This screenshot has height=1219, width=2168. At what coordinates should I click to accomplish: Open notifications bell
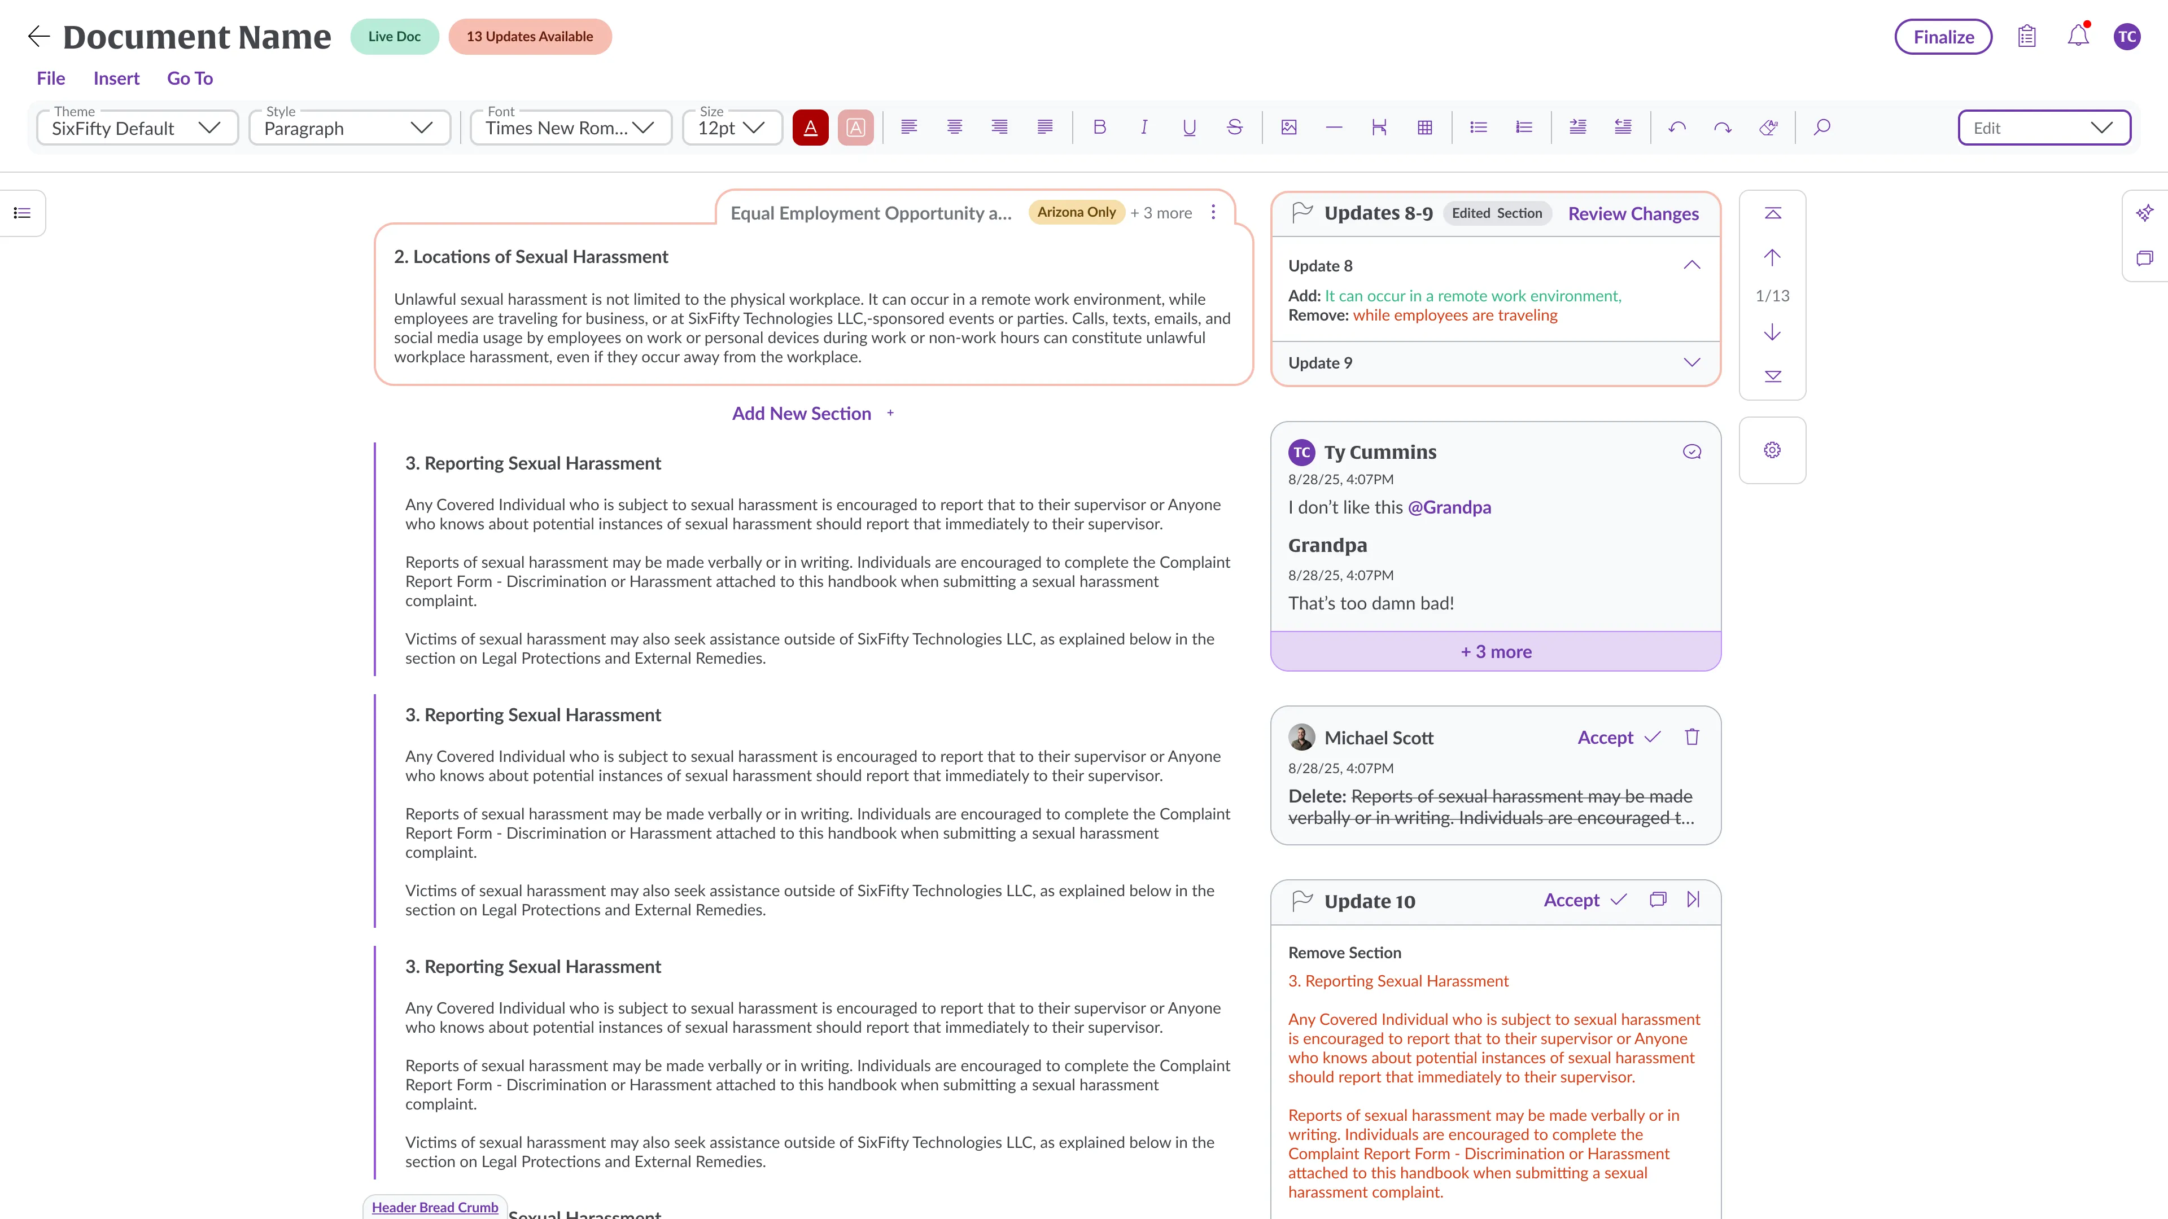click(2078, 36)
